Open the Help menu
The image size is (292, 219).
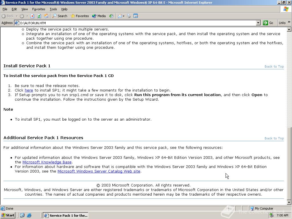click(64, 9)
